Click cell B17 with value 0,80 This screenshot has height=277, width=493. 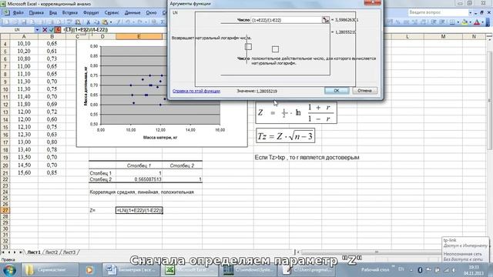tap(52, 142)
